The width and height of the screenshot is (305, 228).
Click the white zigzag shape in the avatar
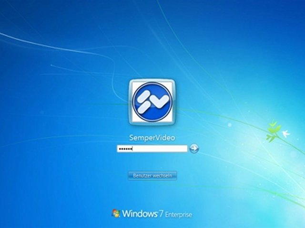coord(152,101)
